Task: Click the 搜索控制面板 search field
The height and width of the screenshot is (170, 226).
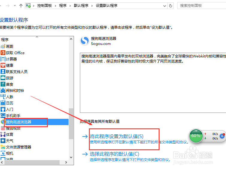Action: click(x=202, y=6)
